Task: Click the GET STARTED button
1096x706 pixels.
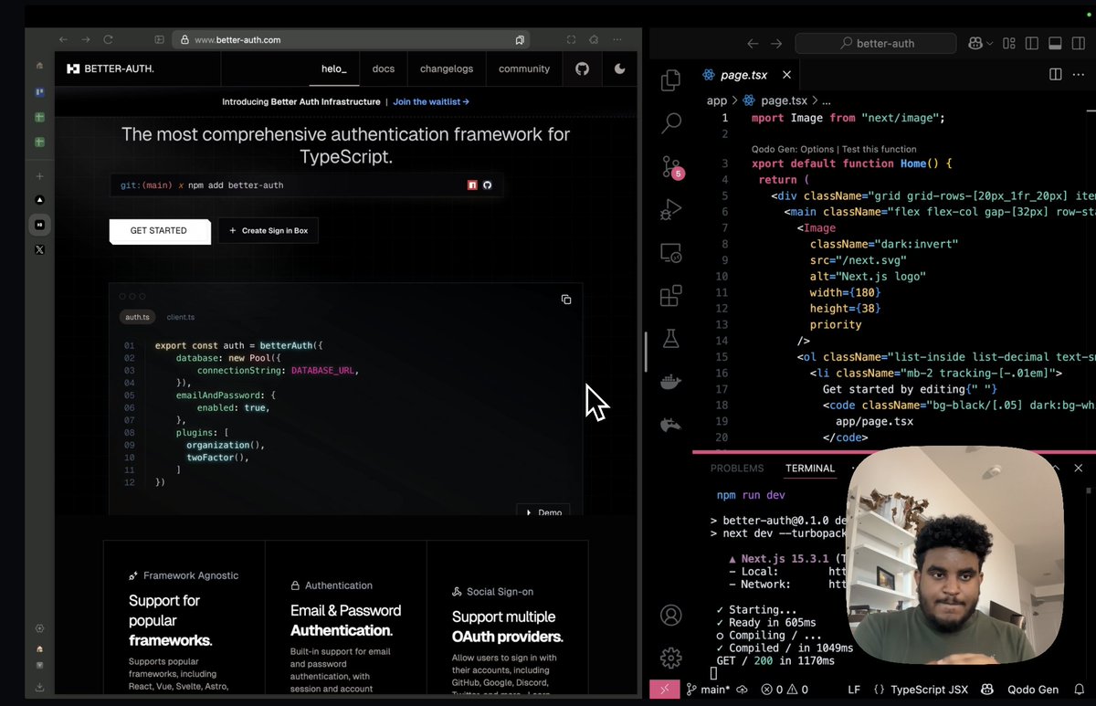Action: coord(160,231)
